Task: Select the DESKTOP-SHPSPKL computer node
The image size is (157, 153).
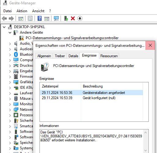Action: [x=29, y=27]
